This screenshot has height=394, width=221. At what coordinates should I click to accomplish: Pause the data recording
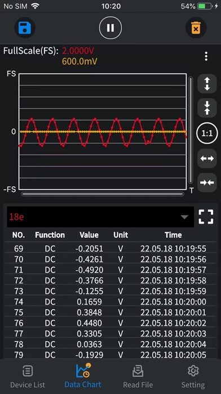(111, 28)
